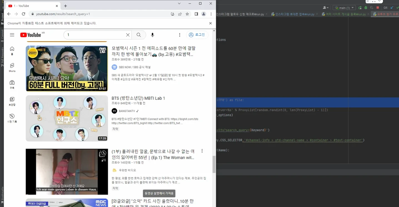The height and width of the screenshot is (207, 399).
Task: Switch to the '유튜브 찾기' editor tab
Action: tap(385, 14)
